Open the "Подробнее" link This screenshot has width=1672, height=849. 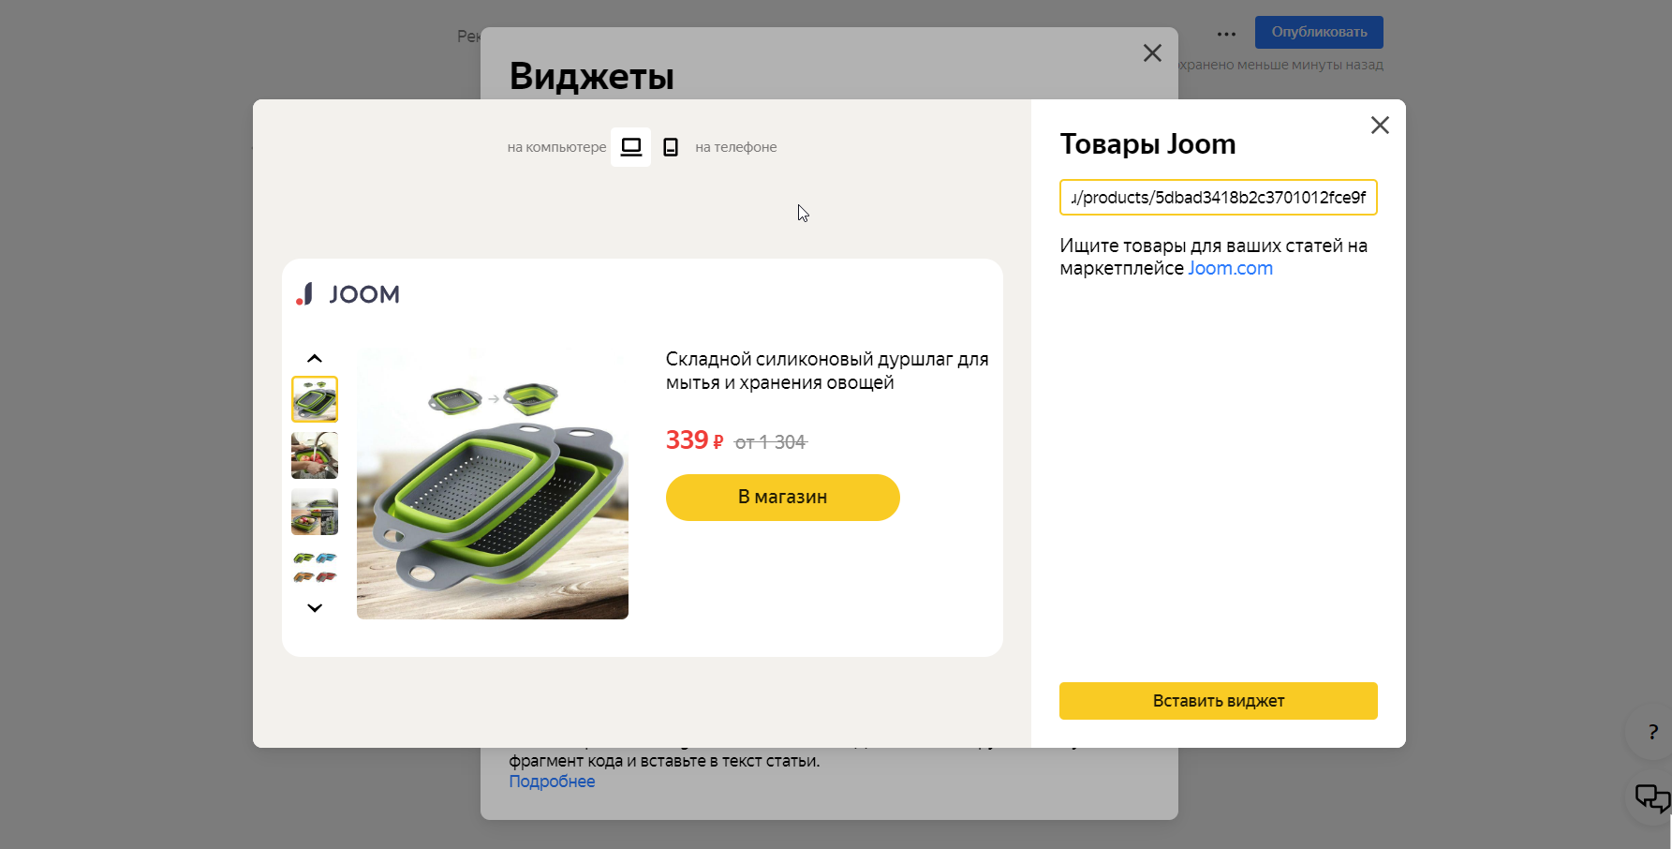[552, 782]
